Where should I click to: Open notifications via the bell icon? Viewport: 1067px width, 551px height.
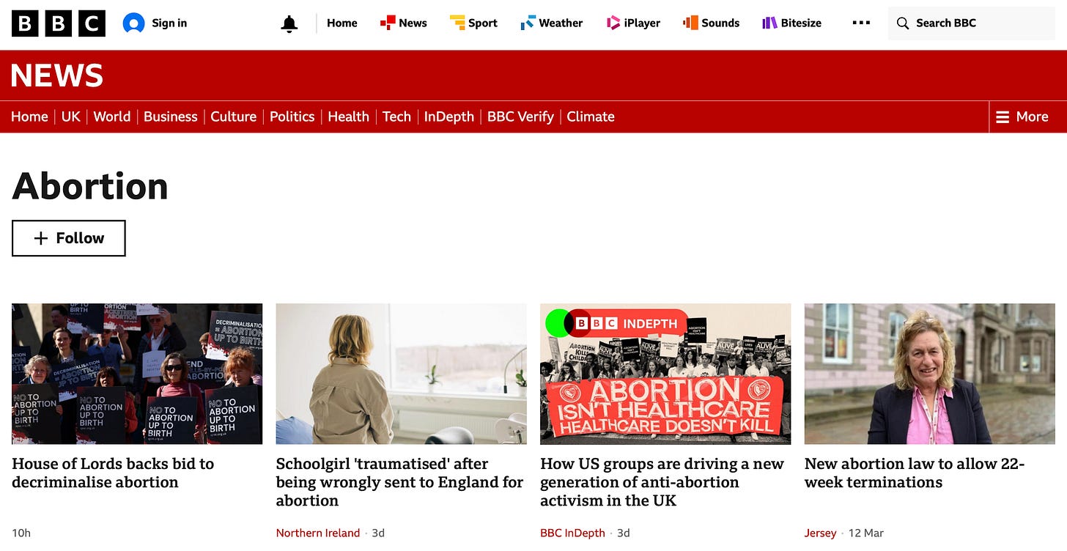[x=289, y=23]
